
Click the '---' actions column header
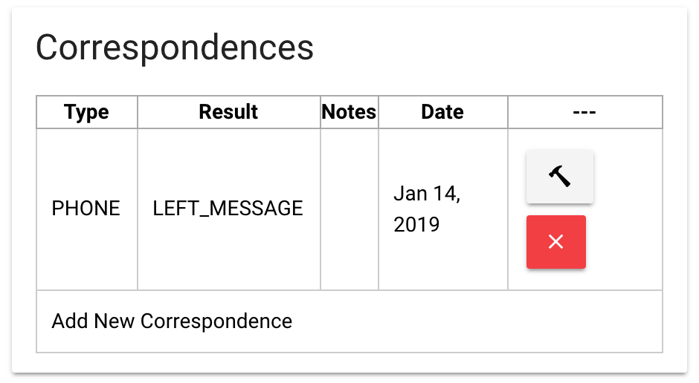584,112
